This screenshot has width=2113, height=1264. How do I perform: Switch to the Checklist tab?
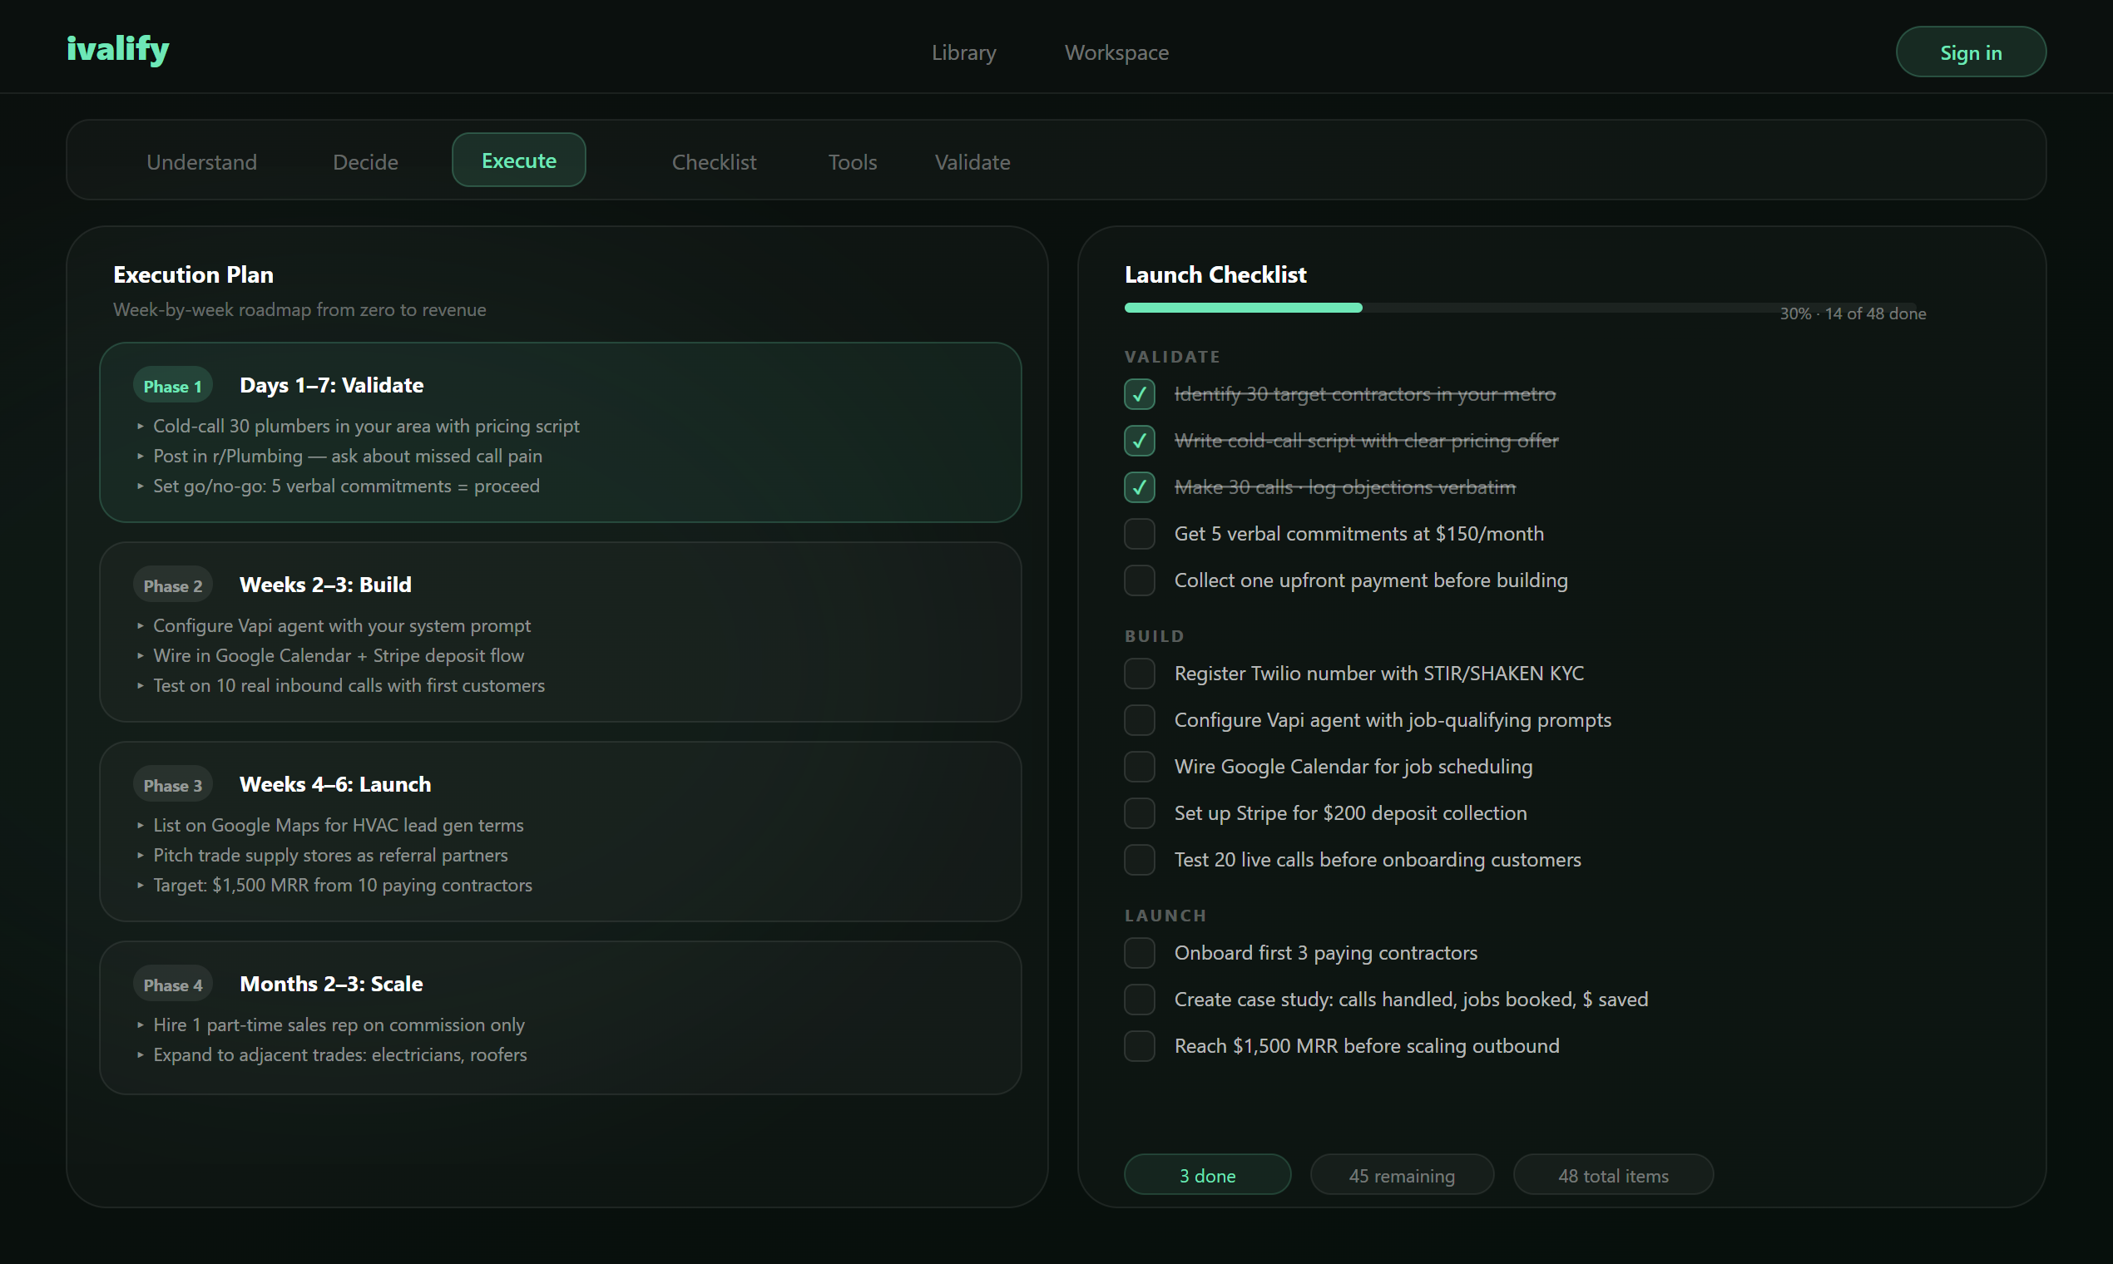[x=714, y=162]
